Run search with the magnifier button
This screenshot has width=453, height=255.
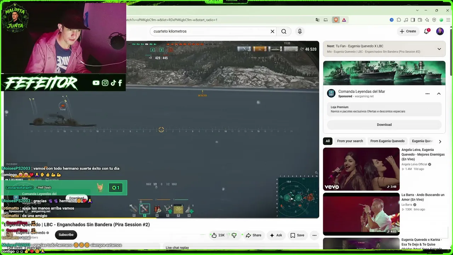pyautogui.click(x=284, y=32)
